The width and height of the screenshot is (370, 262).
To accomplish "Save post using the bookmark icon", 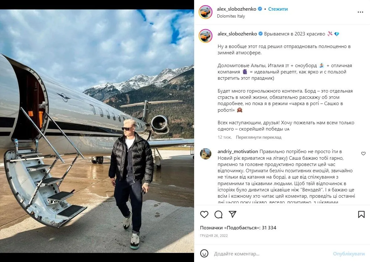I will coord(361,214).
